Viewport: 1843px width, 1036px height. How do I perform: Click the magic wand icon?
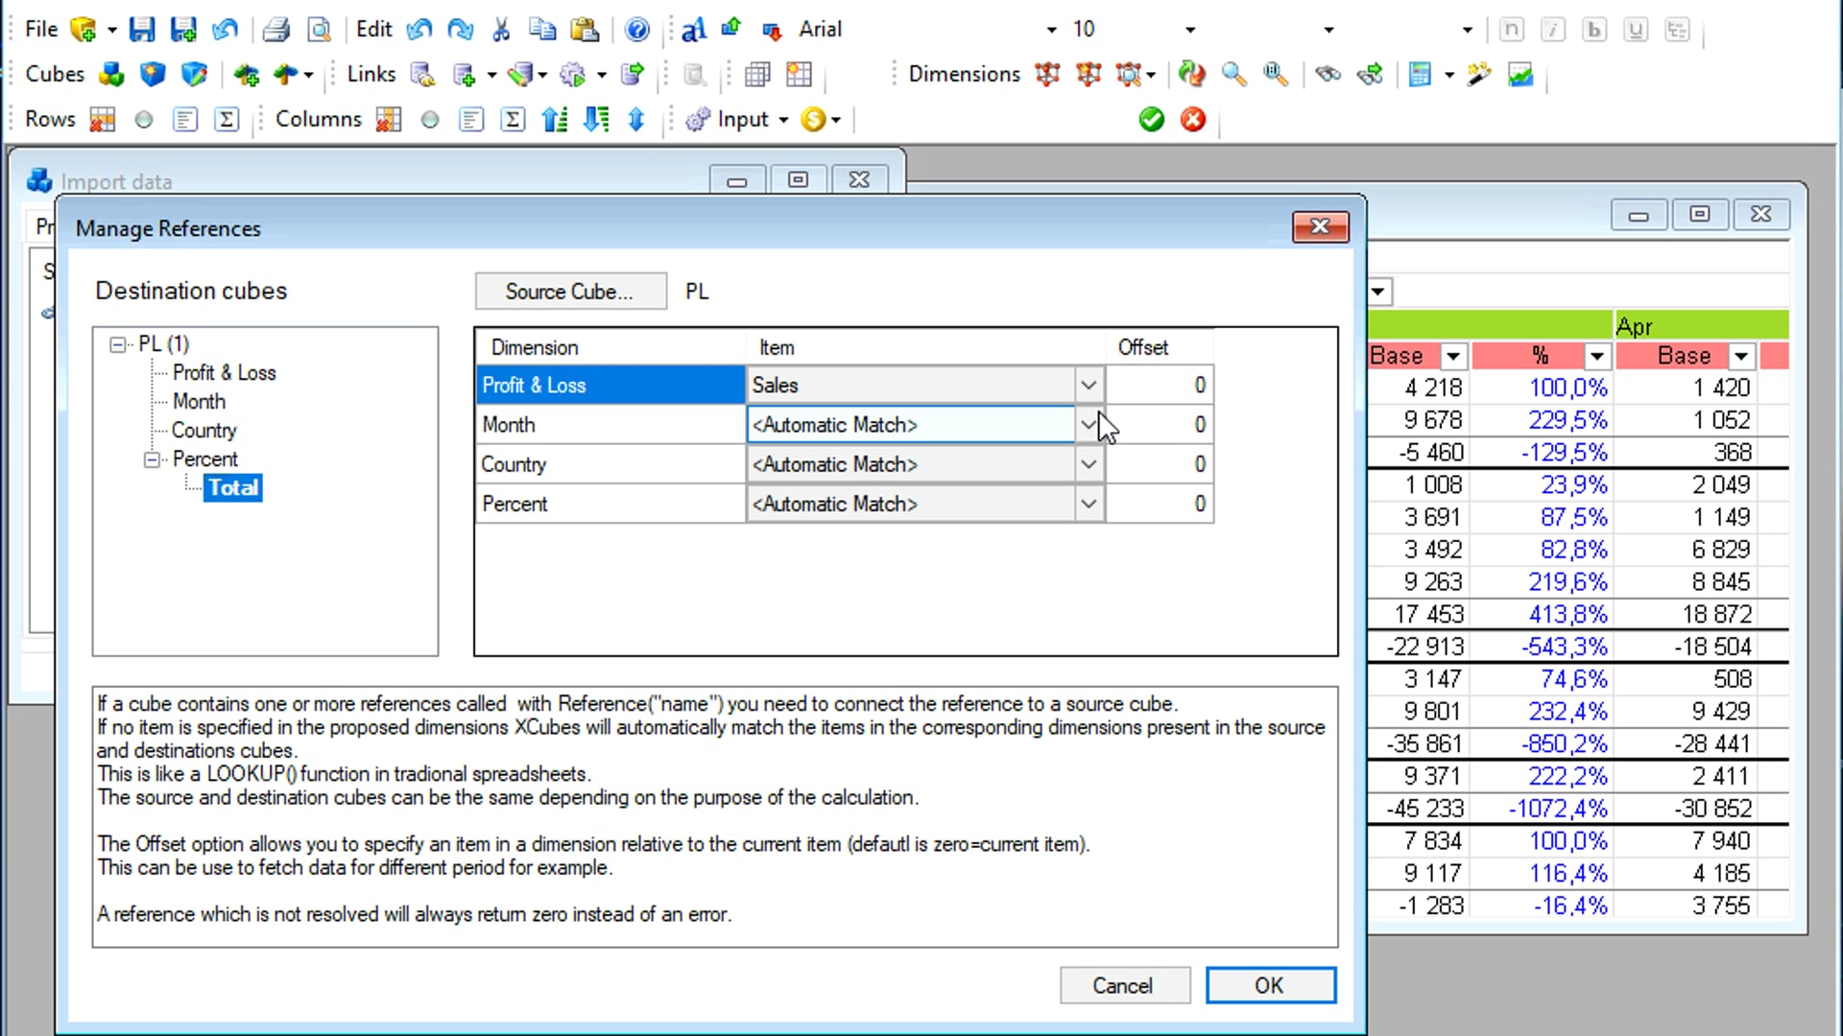coord(1479,74)
